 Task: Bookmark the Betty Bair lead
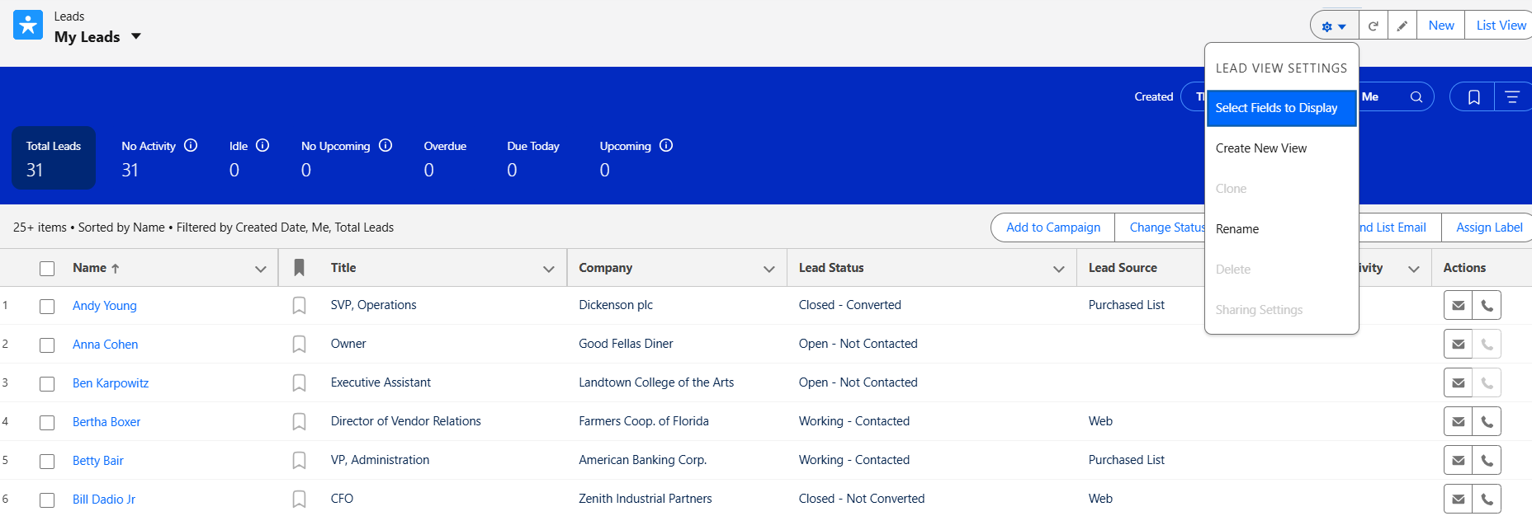coord(299,461)
